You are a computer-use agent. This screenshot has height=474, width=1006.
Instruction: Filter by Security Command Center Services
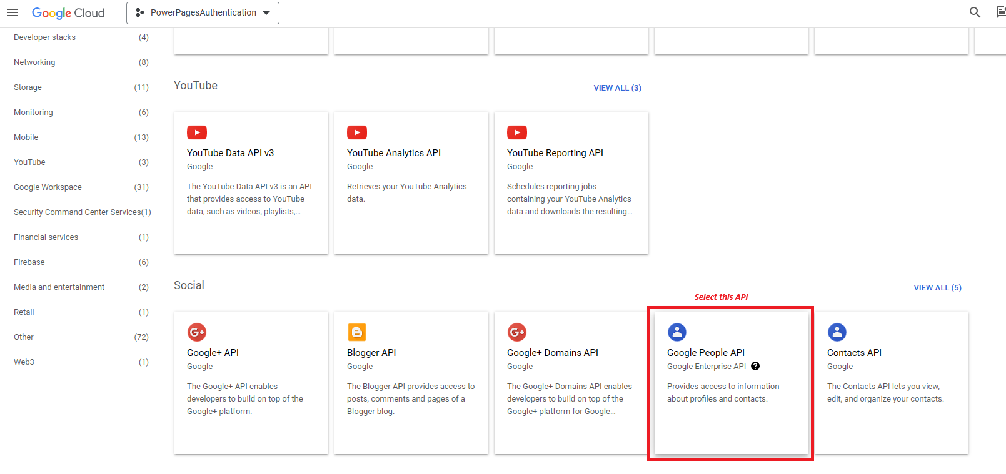point(81,212)
